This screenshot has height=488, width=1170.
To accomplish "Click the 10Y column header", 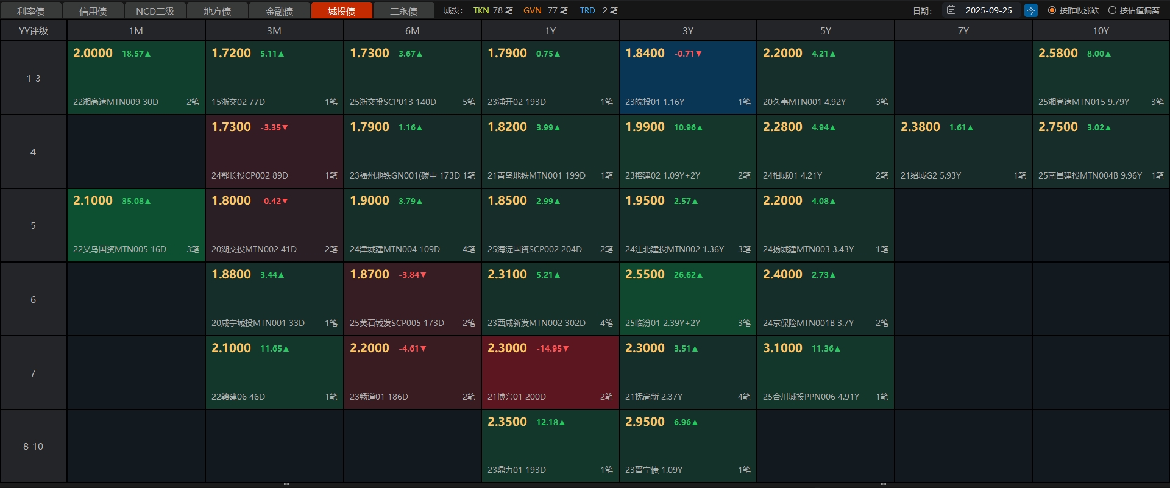I will [1101, 30].
